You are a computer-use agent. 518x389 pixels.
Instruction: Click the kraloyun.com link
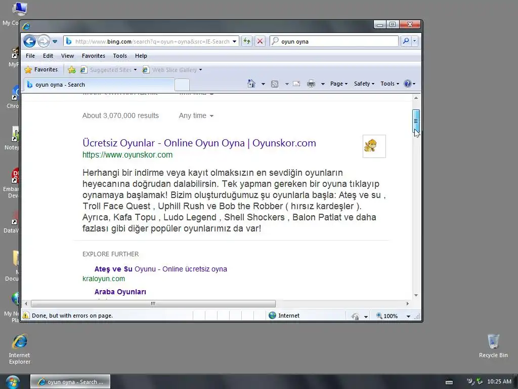click(x=104, y=279)
